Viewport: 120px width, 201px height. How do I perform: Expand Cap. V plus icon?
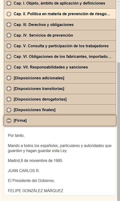(9, 46)
